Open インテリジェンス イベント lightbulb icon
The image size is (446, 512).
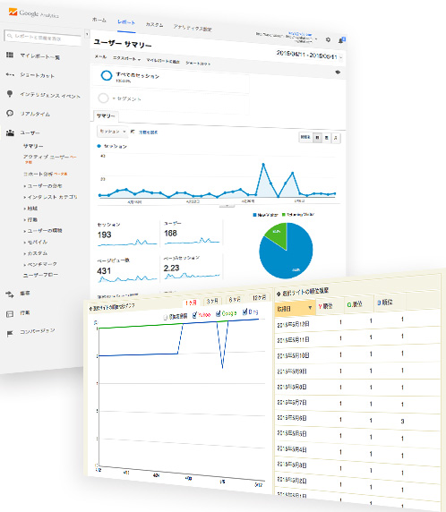[10, 94]
